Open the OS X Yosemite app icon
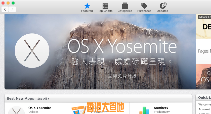Image resolution: width=211 pixels, height=114 pixels. click(x=16, y=110)
